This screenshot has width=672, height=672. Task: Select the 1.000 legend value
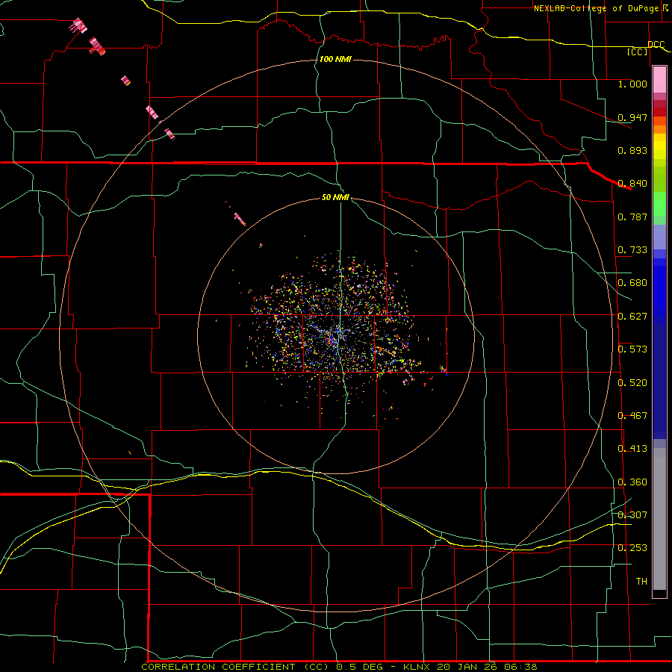[632, 84]
